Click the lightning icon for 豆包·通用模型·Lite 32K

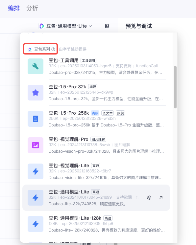tap(36, 198)
